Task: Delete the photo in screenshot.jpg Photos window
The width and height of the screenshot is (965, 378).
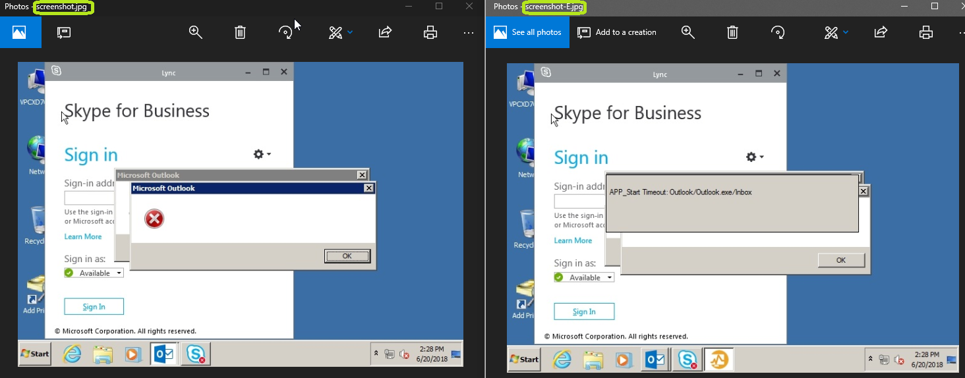Action: click(x=241, y=32)
